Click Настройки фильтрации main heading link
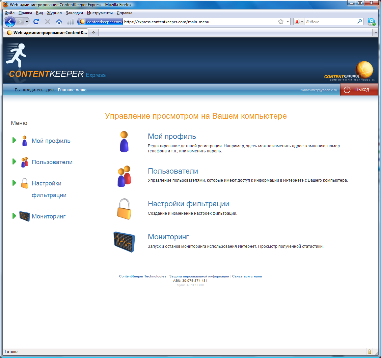The height and width of the screenshot is (358, 381). coord(188,204)
